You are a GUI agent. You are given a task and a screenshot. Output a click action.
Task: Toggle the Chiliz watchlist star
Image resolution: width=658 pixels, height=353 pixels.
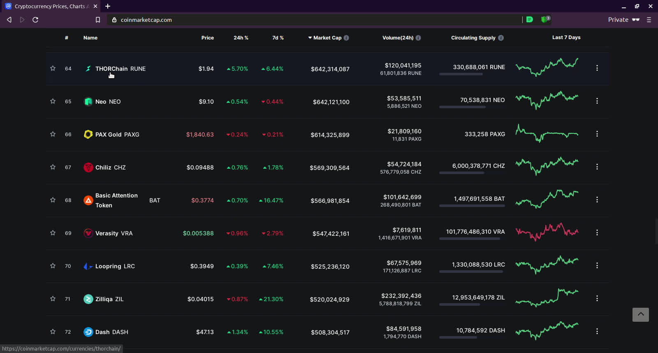53,167
